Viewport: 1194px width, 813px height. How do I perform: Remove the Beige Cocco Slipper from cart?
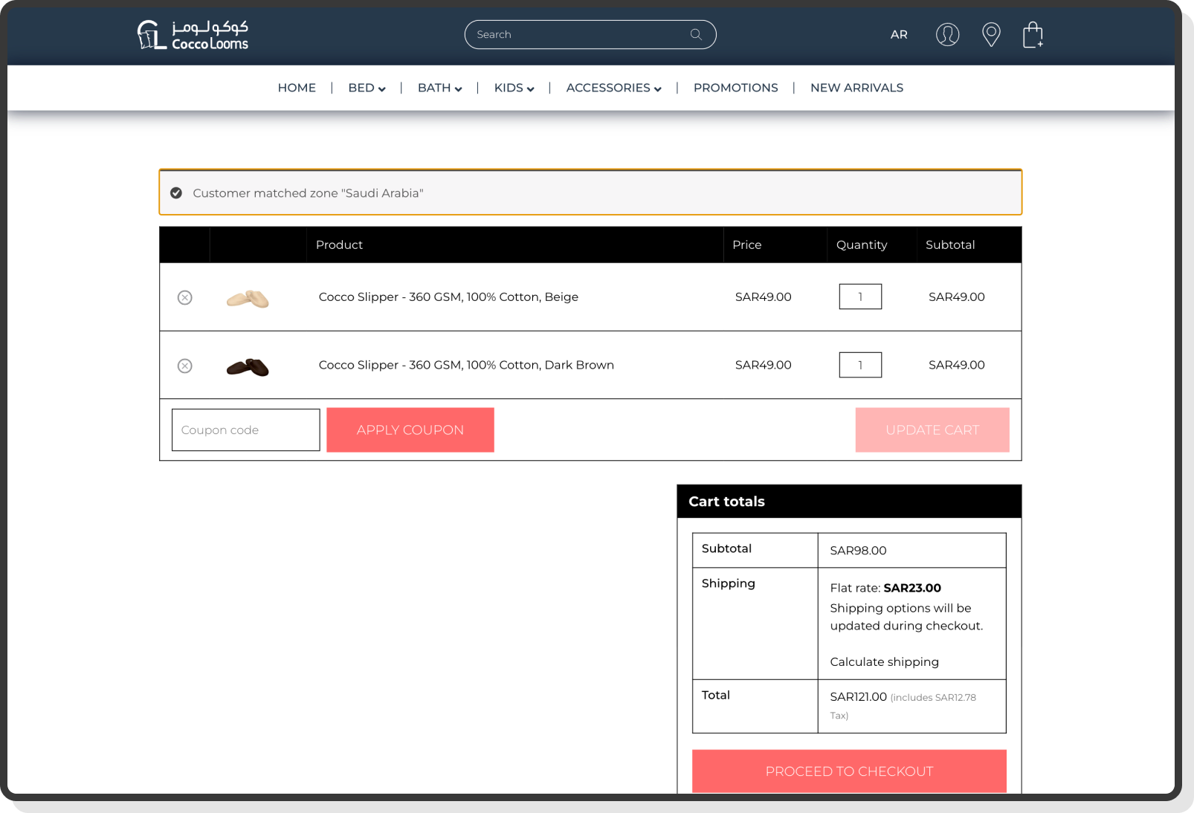click(x=184, y=297)
